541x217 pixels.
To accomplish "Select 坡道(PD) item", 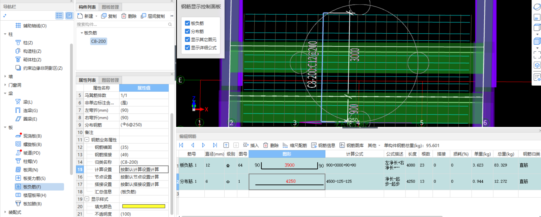I will [x=32, y=153].
